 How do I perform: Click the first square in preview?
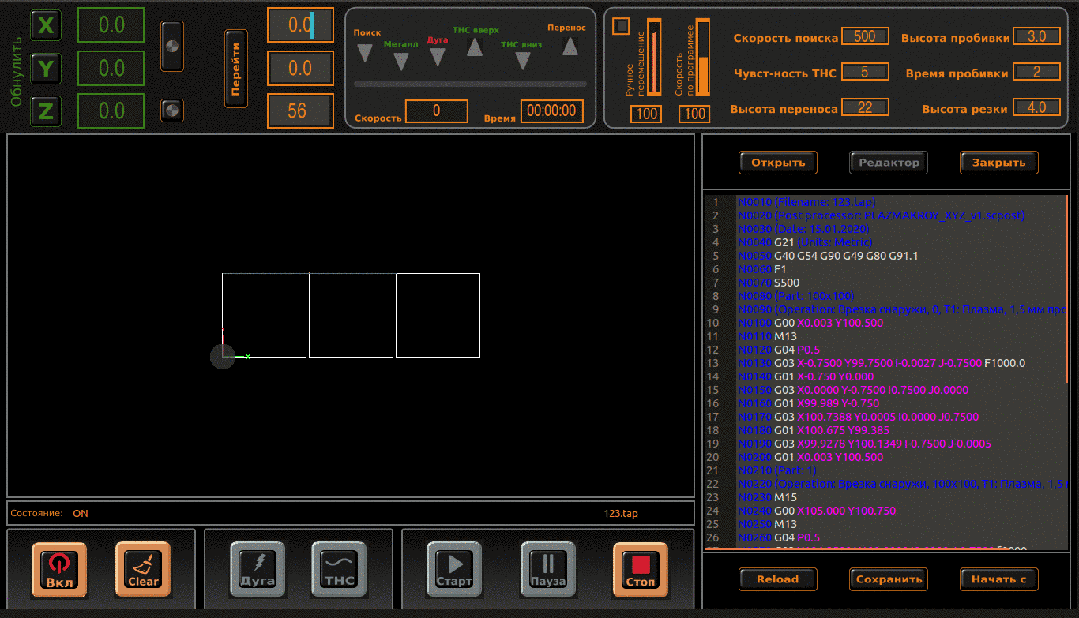[264, 315]
